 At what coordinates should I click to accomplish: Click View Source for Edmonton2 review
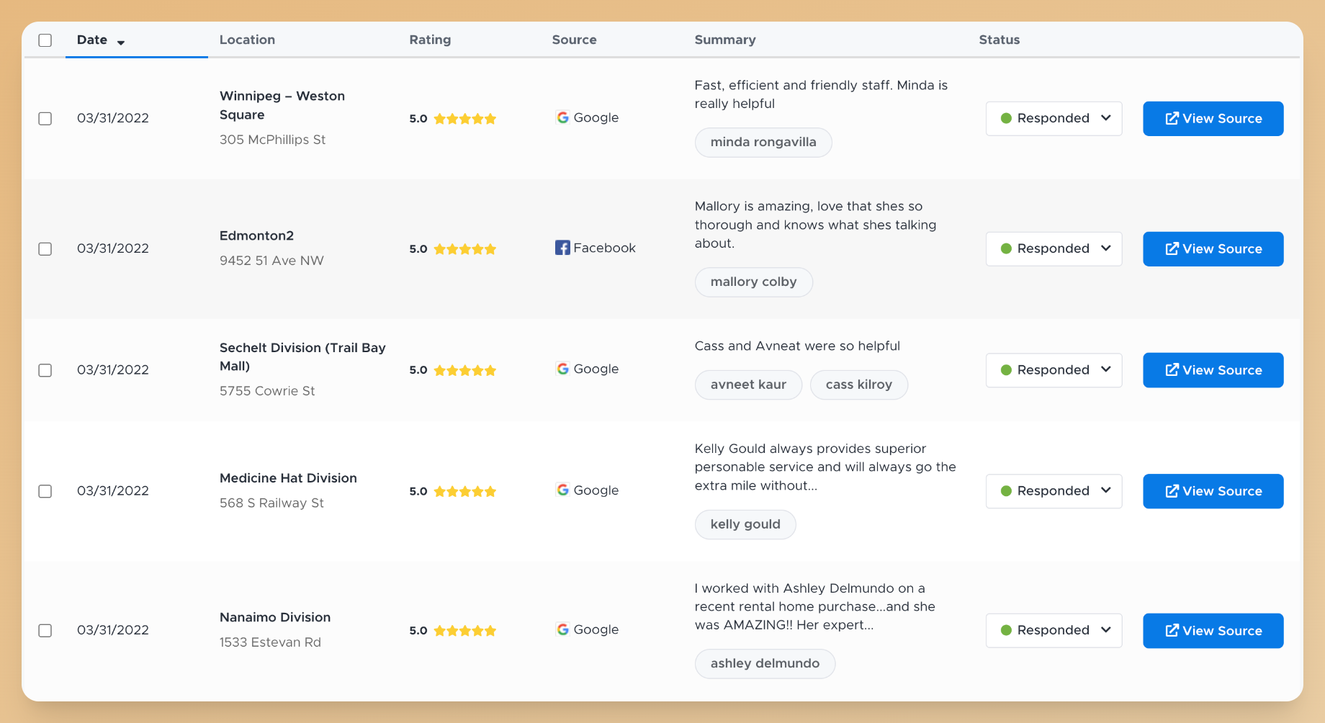pyautogui.click(x=1213, y=249)
